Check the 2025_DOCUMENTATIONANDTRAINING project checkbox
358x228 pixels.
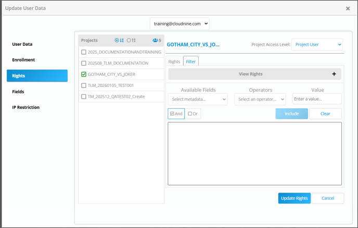pos(84,52)
